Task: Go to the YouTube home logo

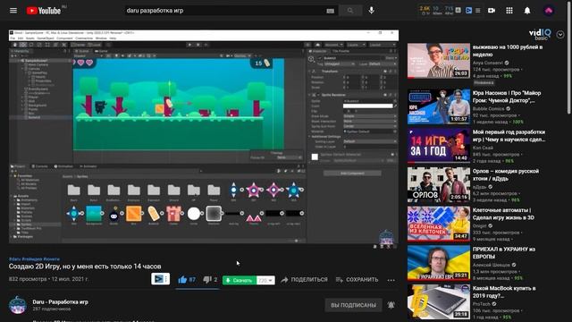Action: coord(44,11)
